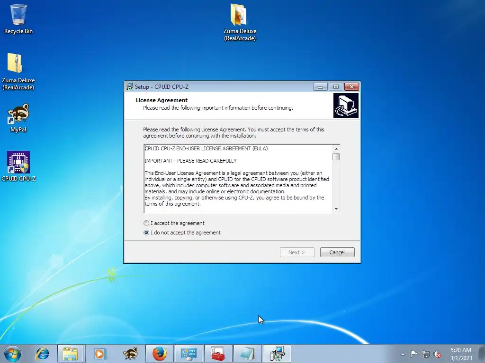Click the setup icon in the title bar

point(129,87)
